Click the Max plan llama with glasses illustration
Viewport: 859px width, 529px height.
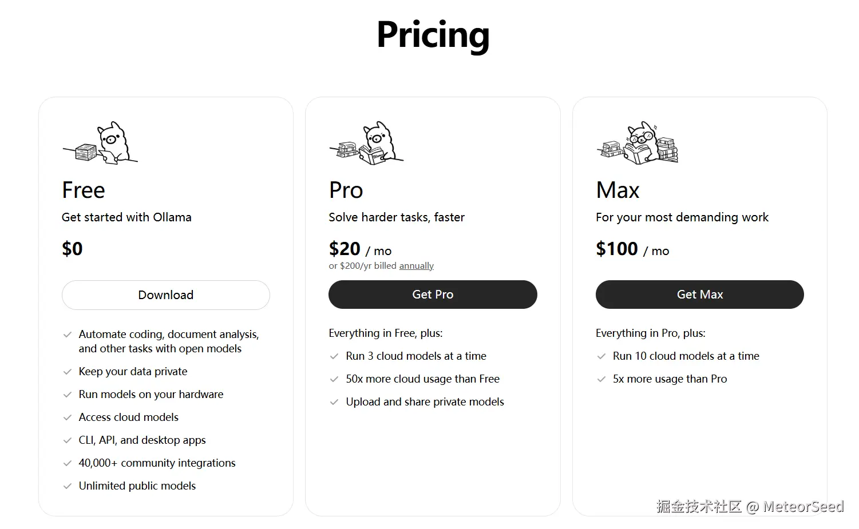[637, 144]
